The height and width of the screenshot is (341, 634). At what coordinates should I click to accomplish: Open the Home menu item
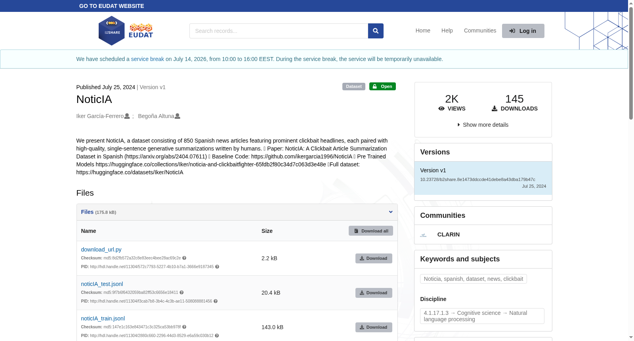click(423, 30)
